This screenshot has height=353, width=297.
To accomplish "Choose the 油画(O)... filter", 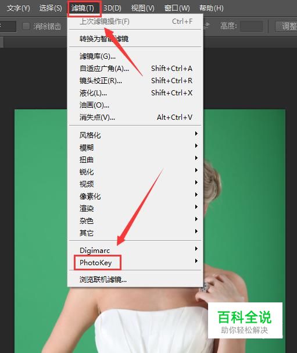I will (135, 105).
